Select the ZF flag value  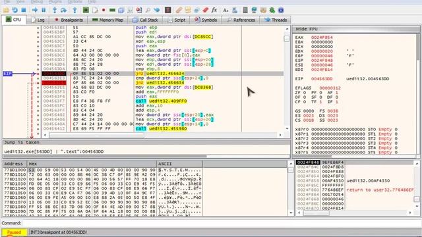click(x=304, y=92)
